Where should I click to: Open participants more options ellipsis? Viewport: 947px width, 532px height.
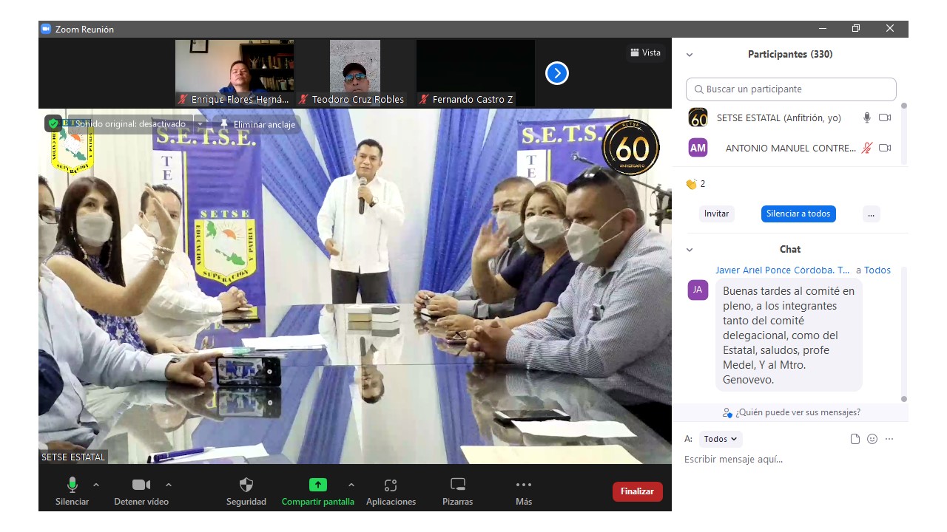[871, 214]
